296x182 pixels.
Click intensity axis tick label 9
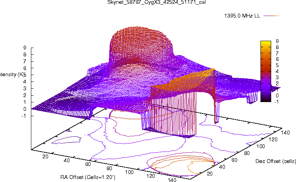click(25, 48)
